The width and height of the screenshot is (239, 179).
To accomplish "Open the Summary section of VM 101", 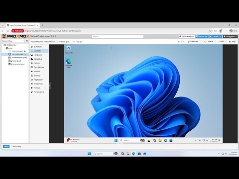I will [39, 47].
